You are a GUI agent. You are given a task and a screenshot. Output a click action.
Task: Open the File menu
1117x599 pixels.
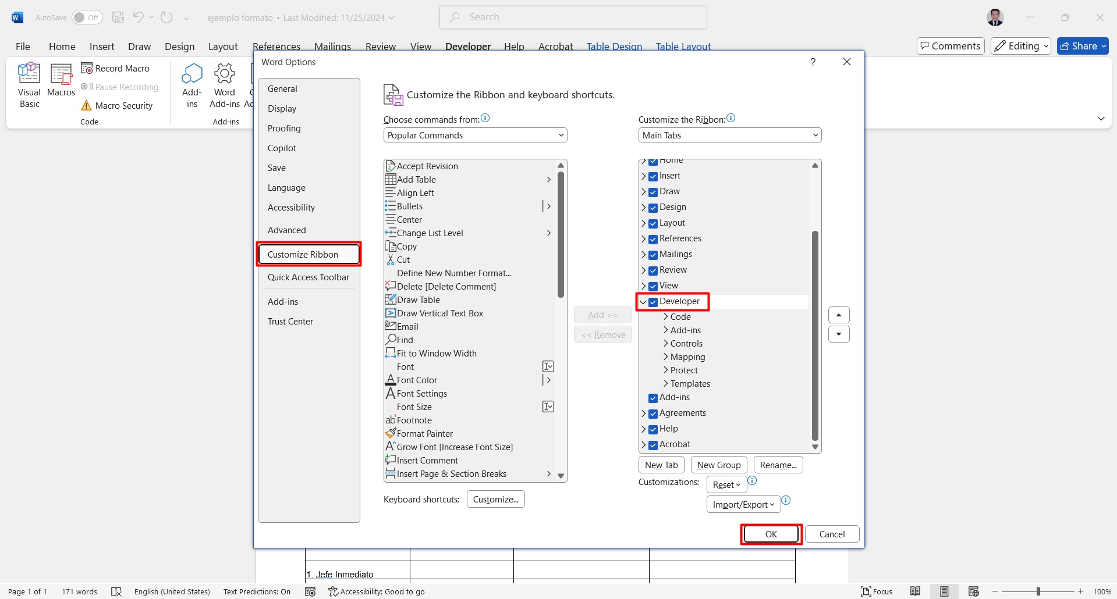23,47
